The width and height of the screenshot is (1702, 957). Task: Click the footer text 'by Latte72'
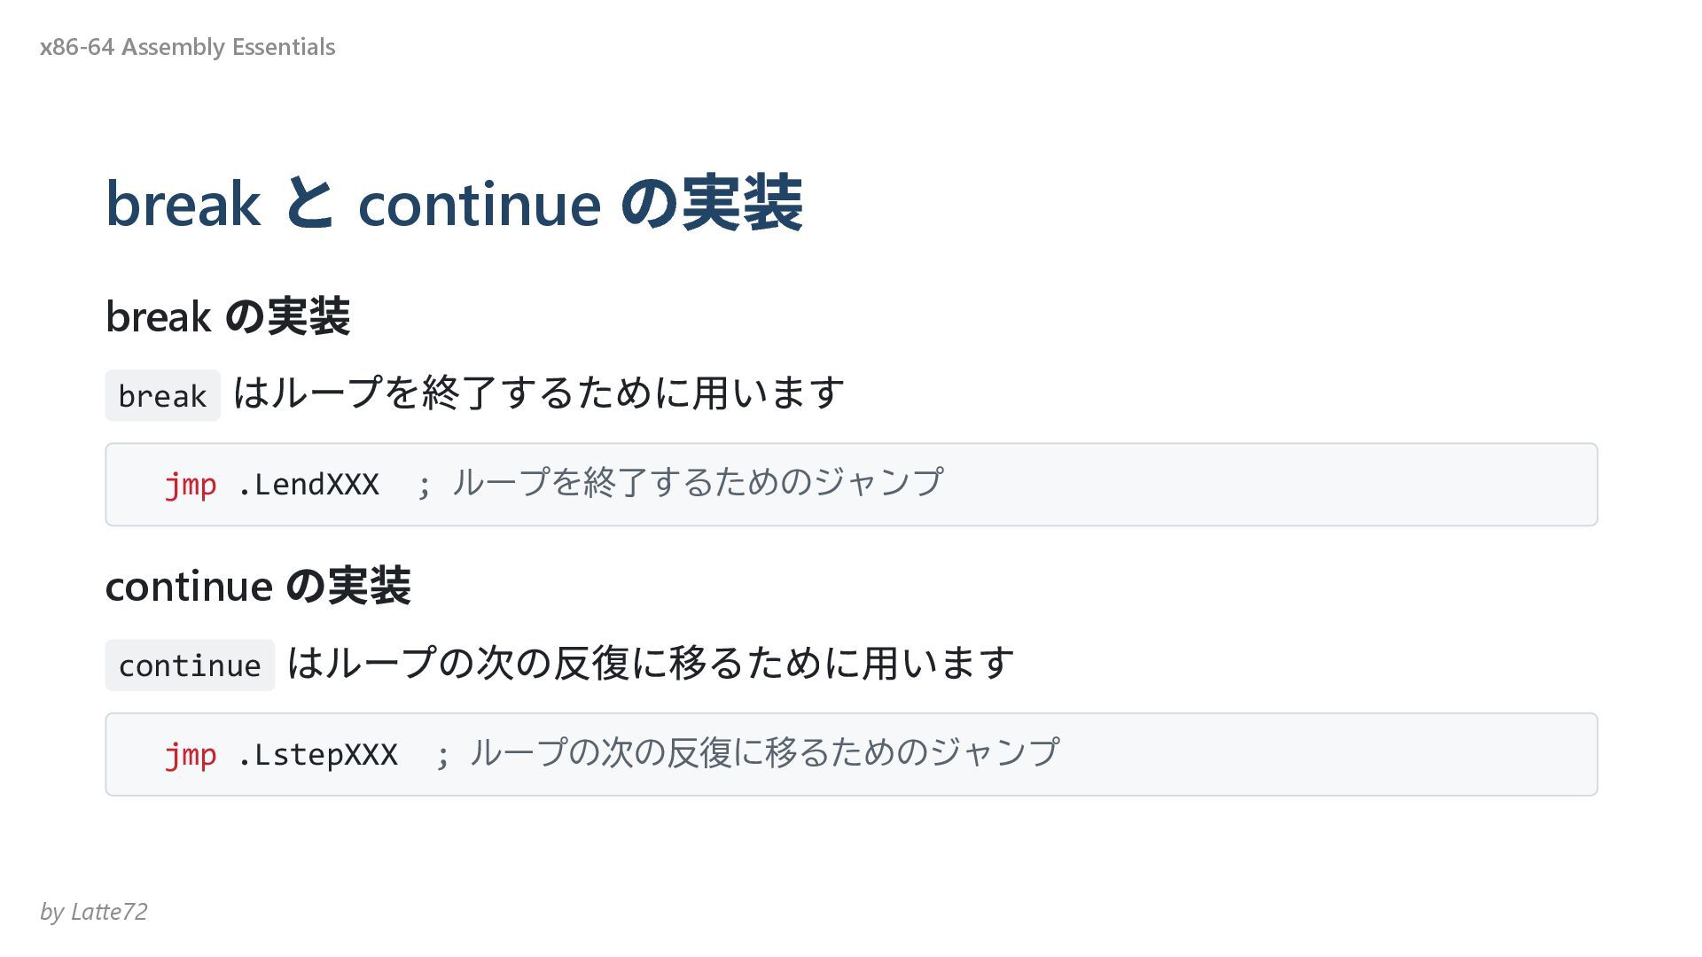click(93, 911)
